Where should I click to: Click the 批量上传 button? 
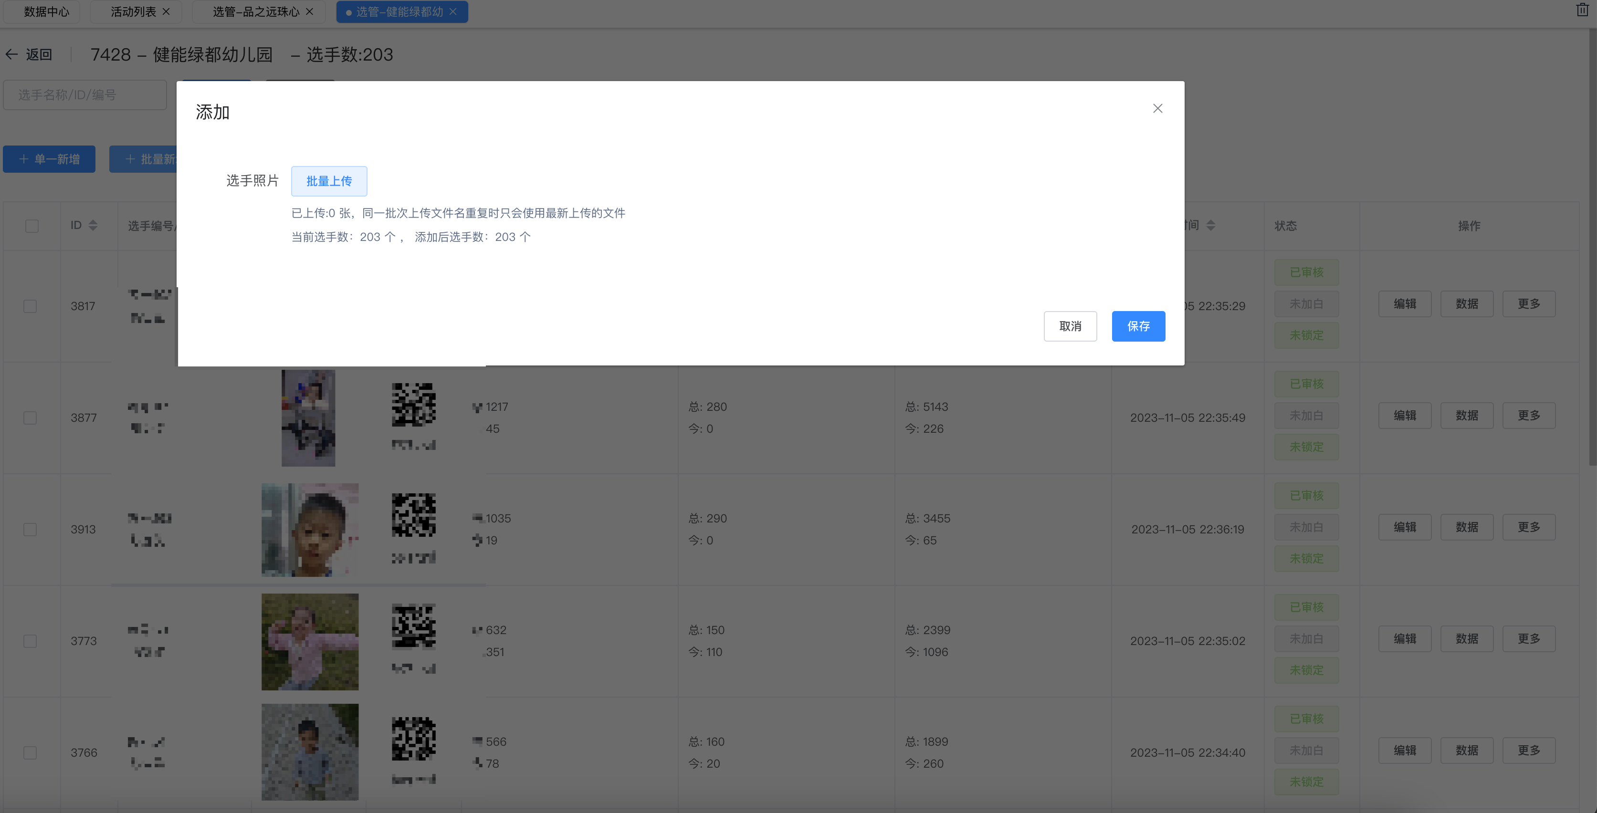pyautogui.click(x=328, y=181)
